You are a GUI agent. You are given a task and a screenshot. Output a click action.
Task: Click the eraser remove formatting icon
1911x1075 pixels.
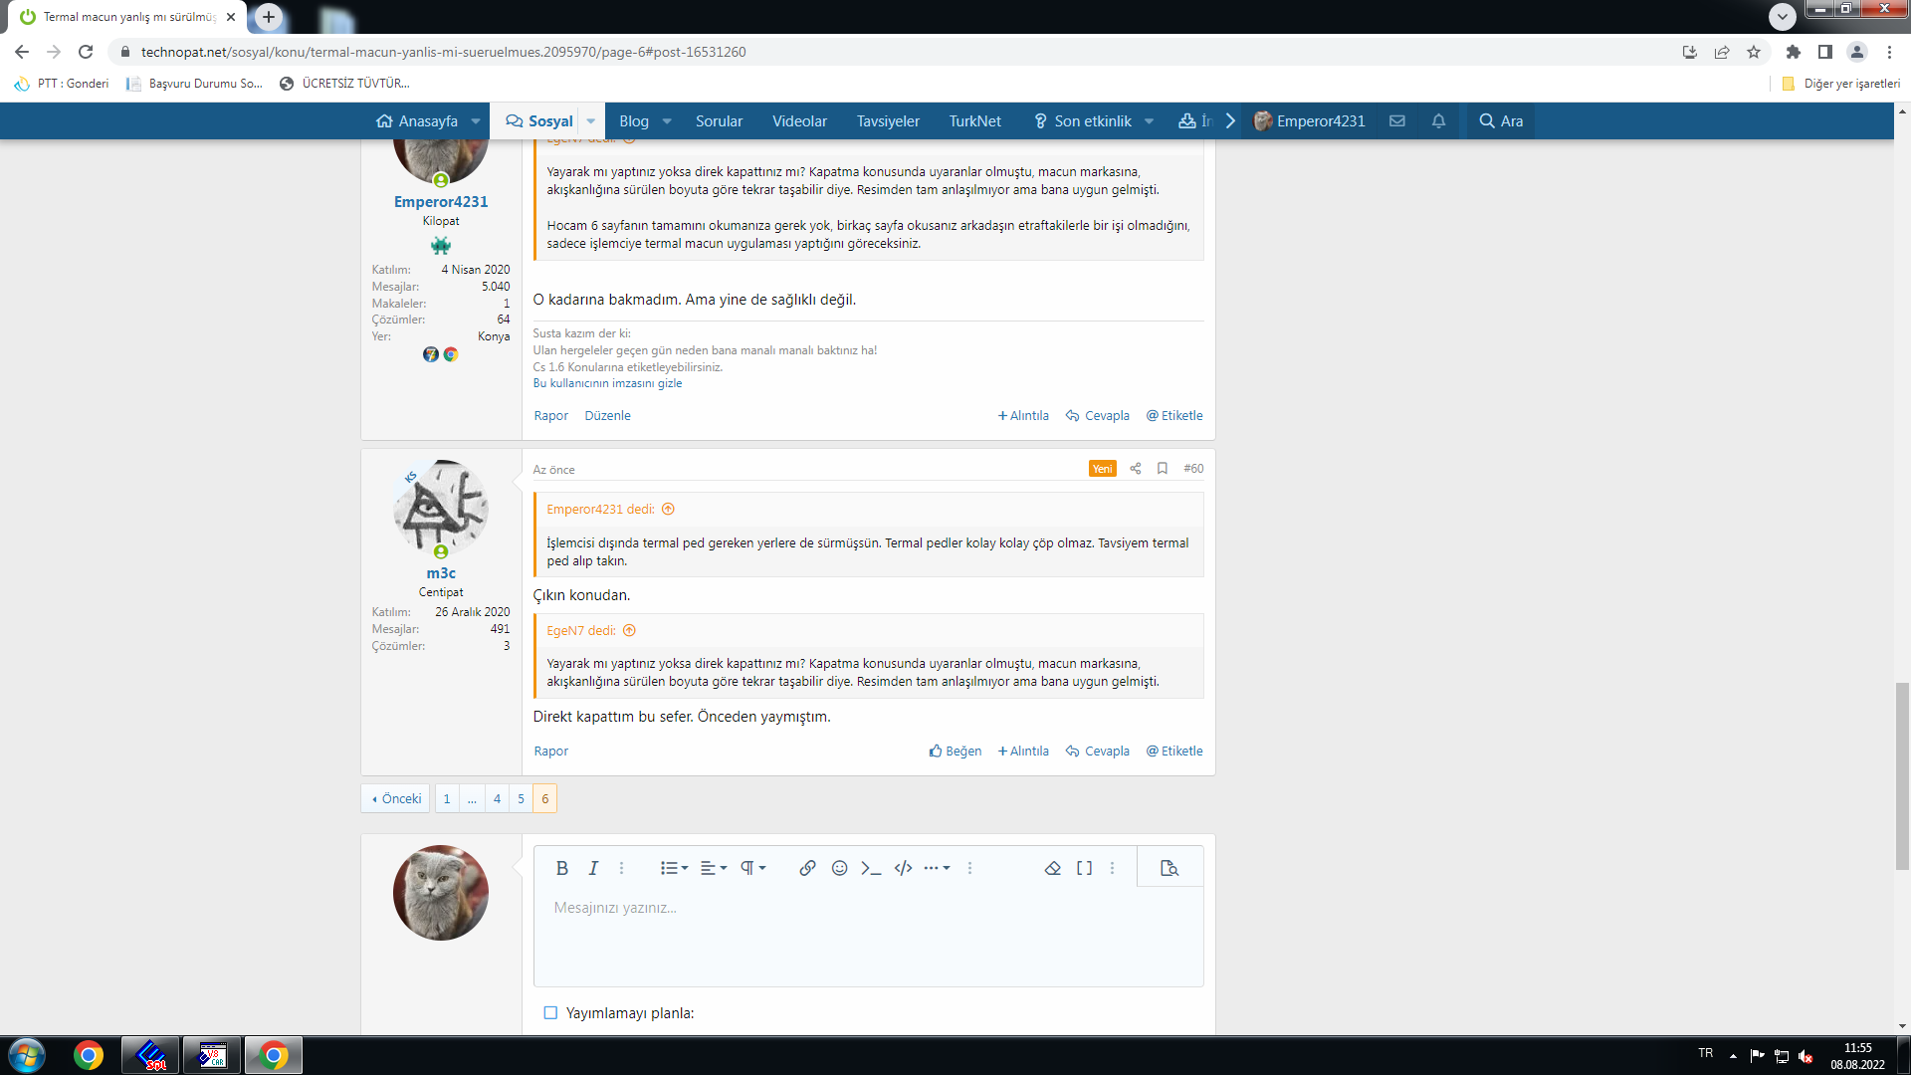1052,868
